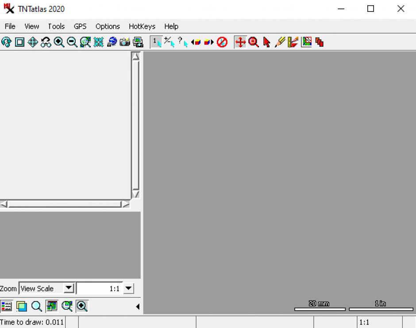The width and height of the screenshot is (416, 328).
Task: Open the GPS menu
Action: pos(80,26)
